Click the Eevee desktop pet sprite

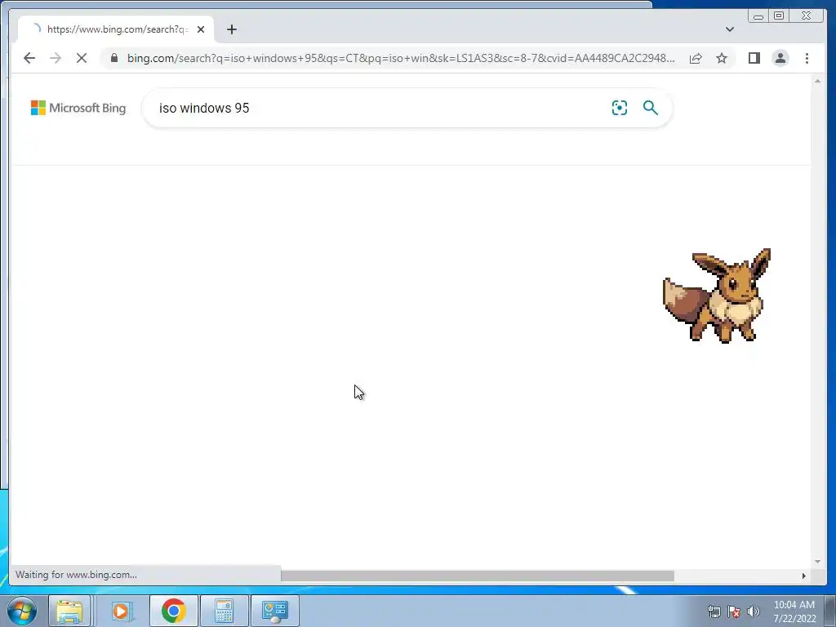click(717, 295)
